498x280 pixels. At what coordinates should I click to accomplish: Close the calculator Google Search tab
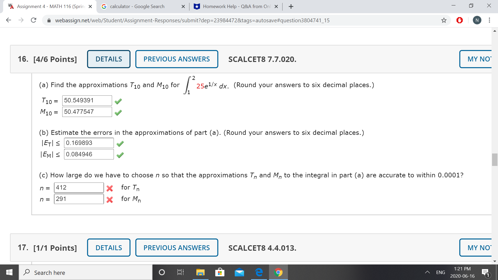(x=183, y=6)
